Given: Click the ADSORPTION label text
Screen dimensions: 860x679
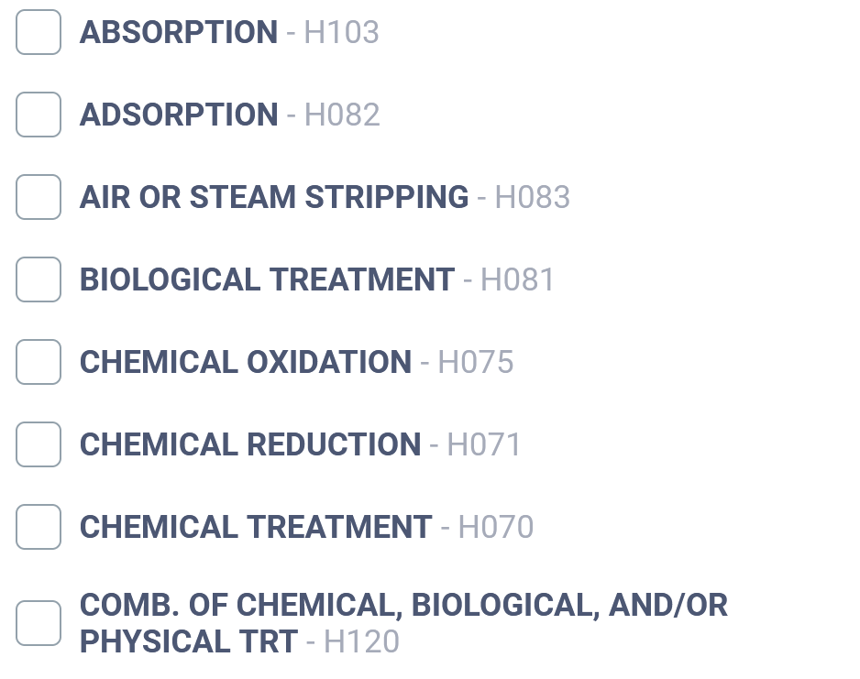Looking at the screenshot, I should click(178, 115).
